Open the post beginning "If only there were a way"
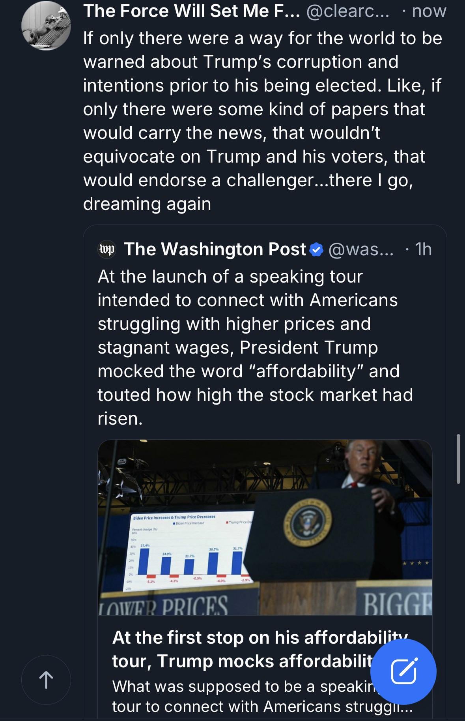 (262, 121)
